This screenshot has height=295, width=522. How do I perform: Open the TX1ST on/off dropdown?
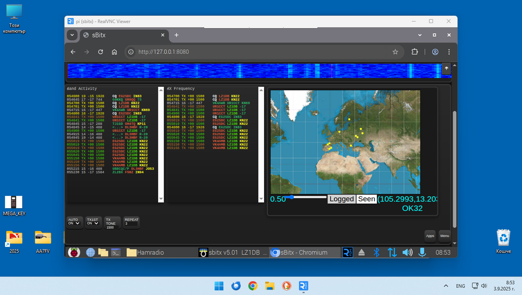click(92, 223)
